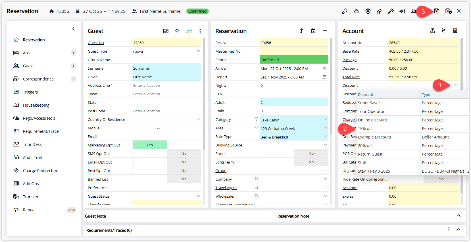Click the service bell icon
471x242 pixels.
(356, 11)
